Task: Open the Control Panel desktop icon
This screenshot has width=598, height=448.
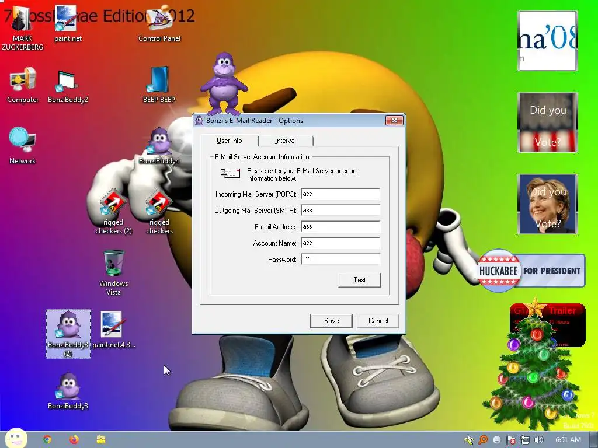Action: pos(159,23)
